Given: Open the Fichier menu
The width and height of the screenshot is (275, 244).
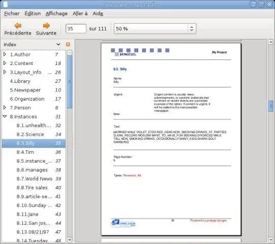Looking at the screenshot, I should (12, 14).
